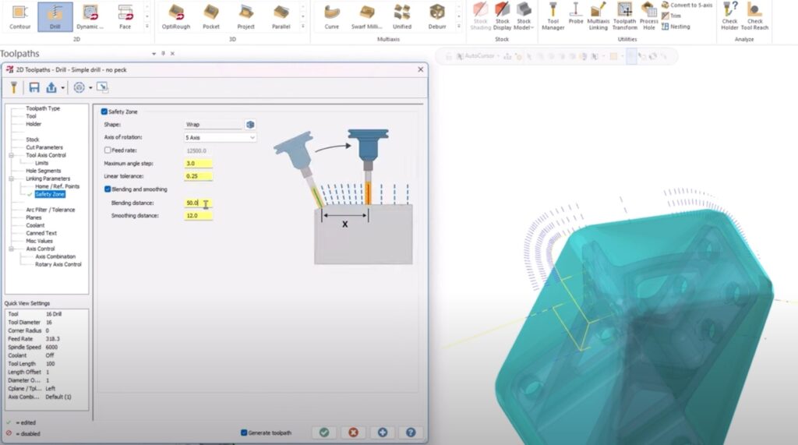Open the Check Holder analyzer

(x=729, y=16)
